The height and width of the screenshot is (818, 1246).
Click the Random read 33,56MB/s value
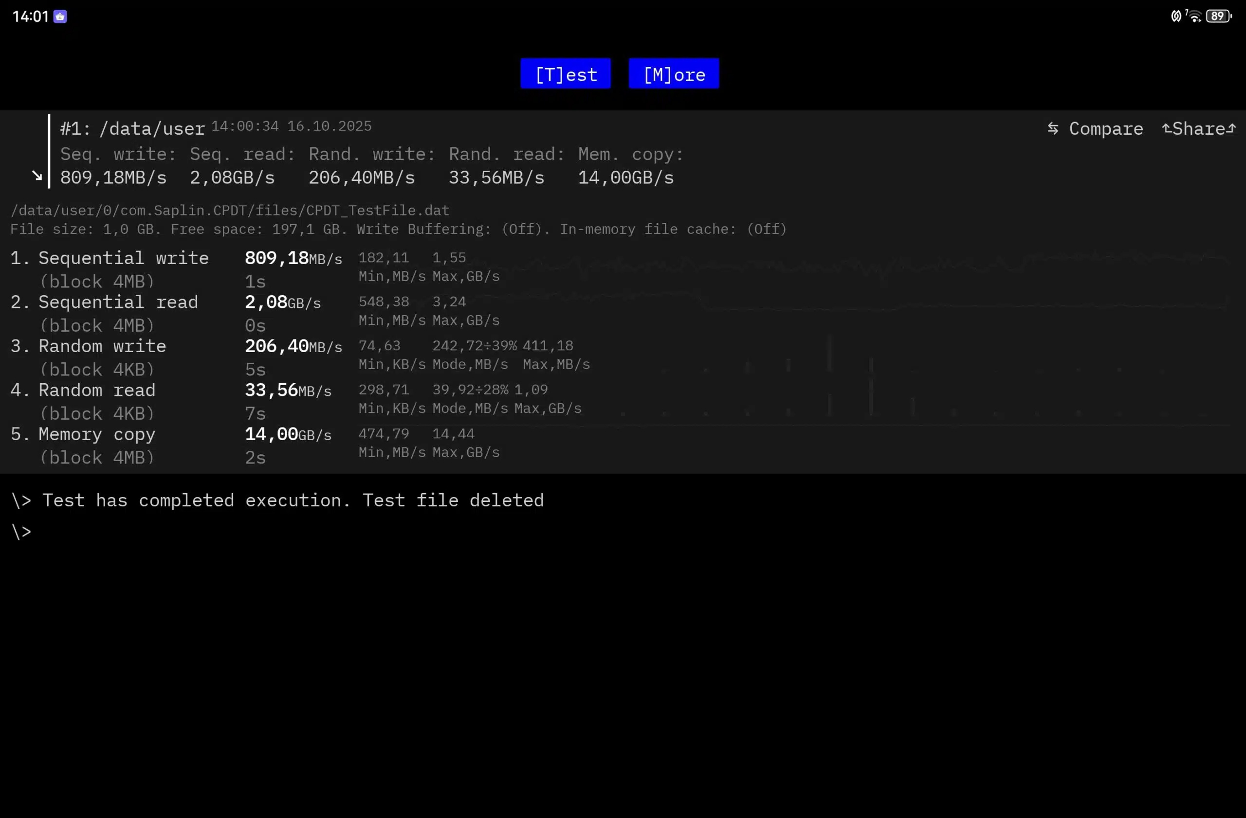288,390
